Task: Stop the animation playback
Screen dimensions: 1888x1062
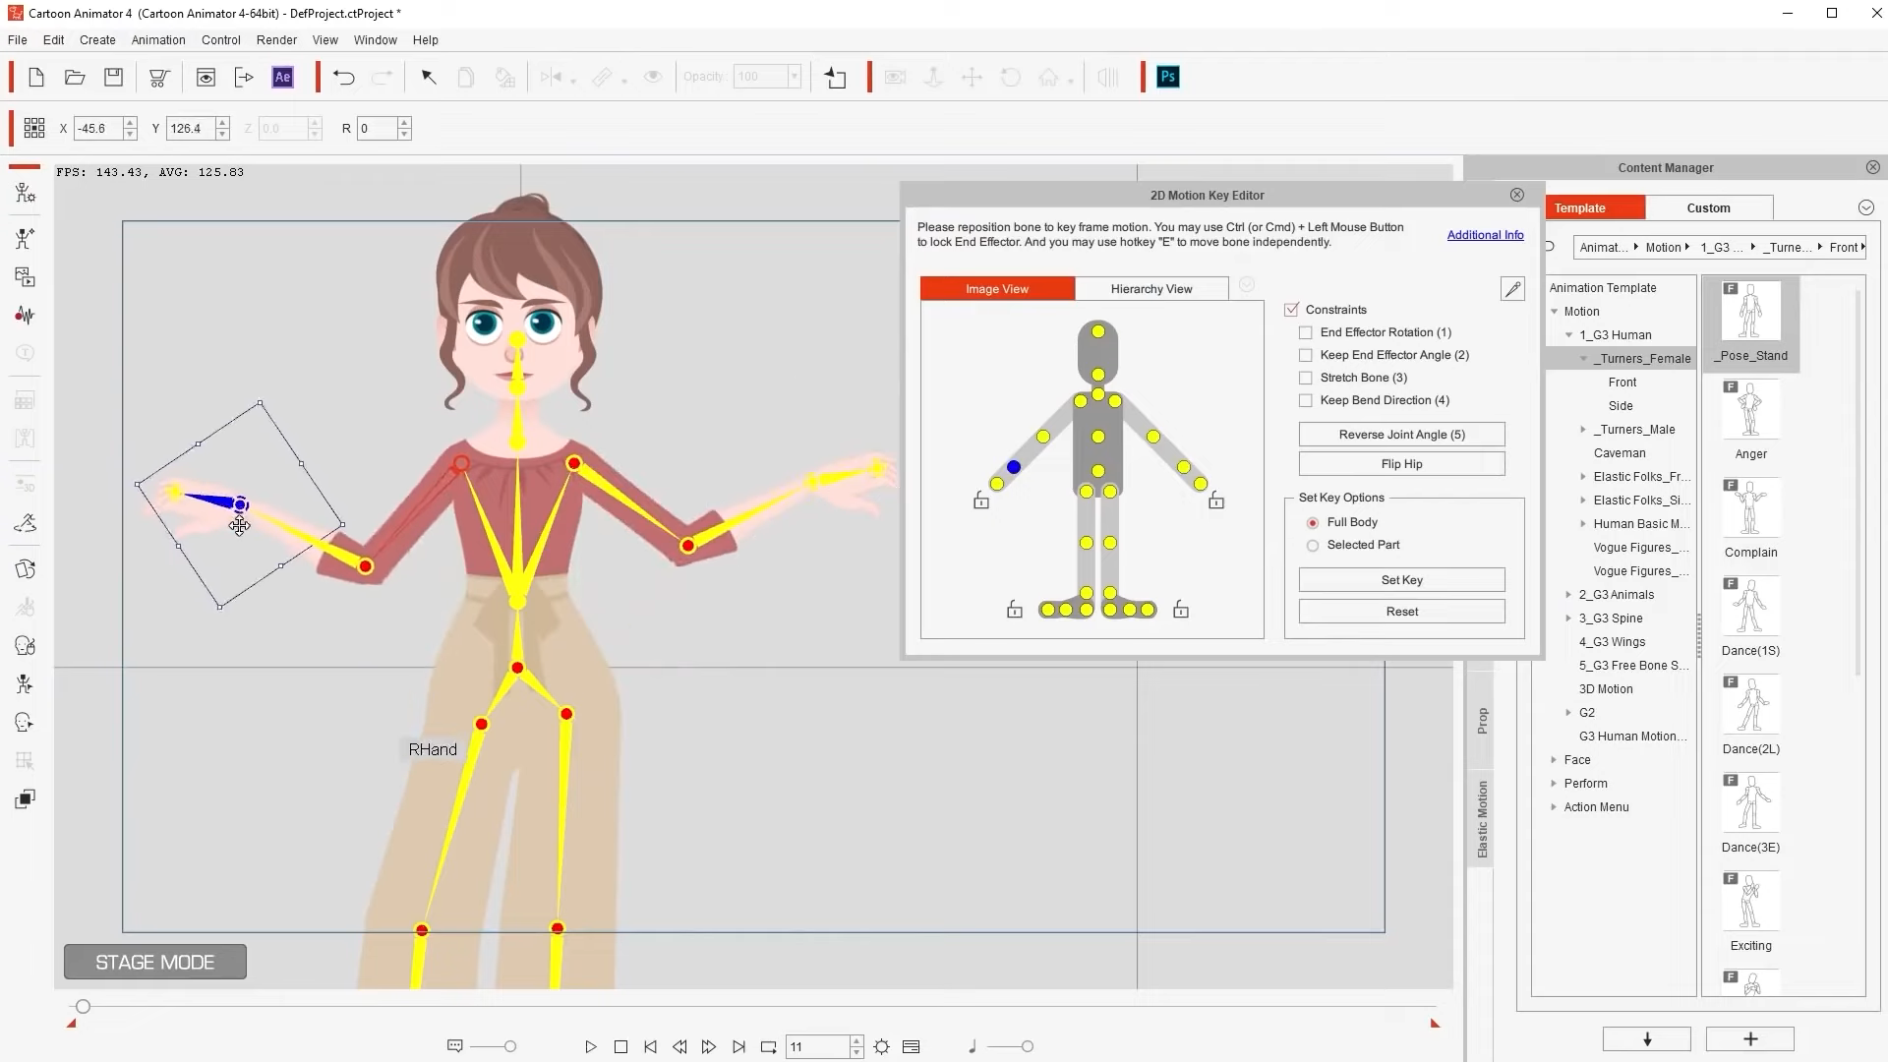Action: click(620, 1047)
